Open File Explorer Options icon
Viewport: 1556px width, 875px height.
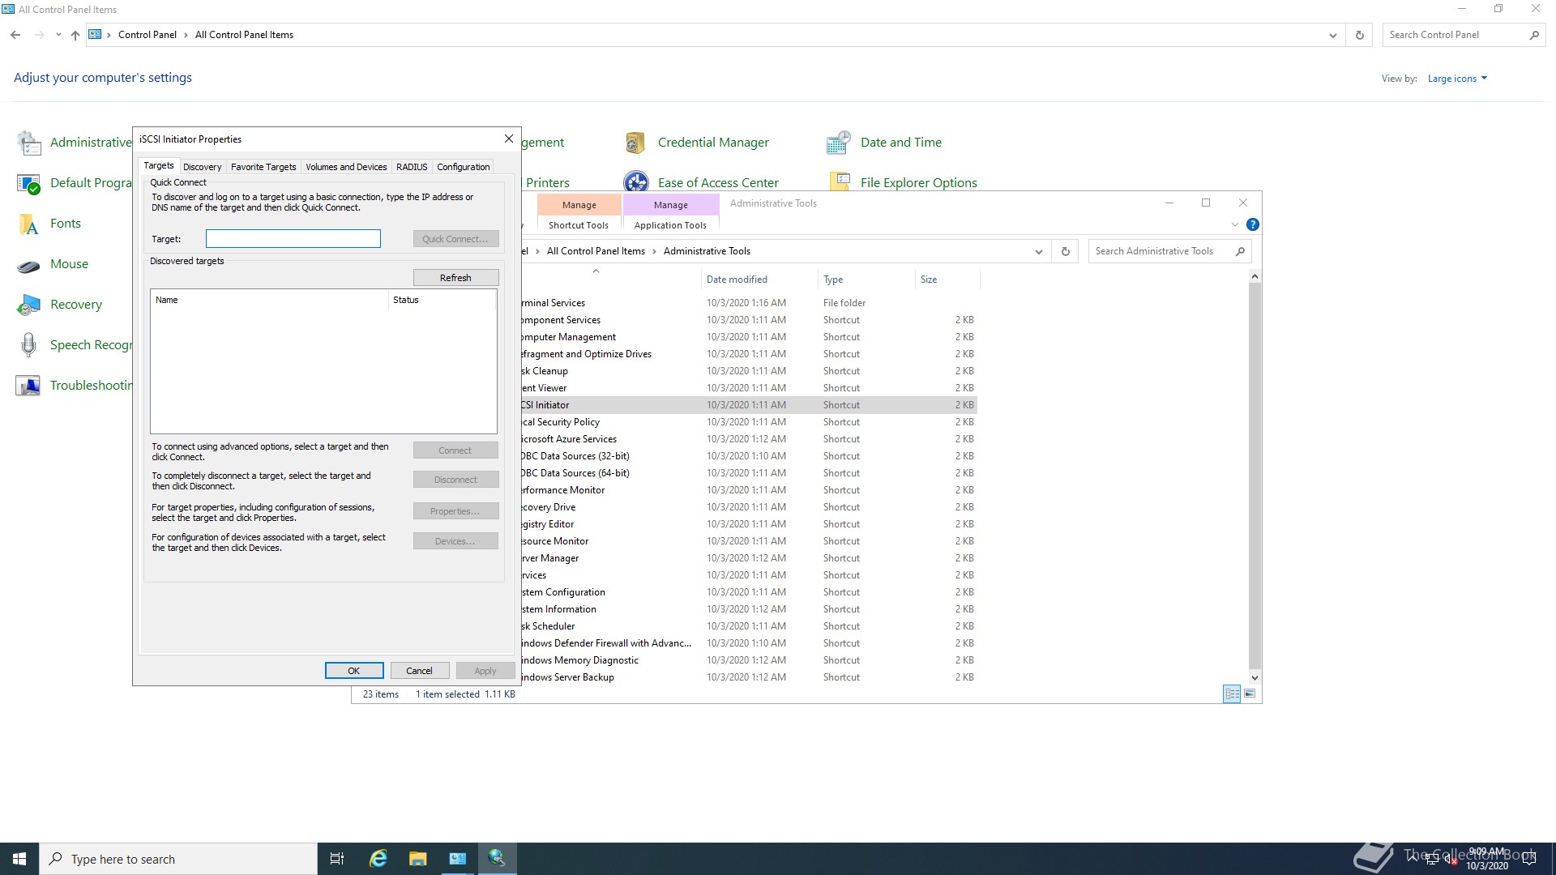839,181
